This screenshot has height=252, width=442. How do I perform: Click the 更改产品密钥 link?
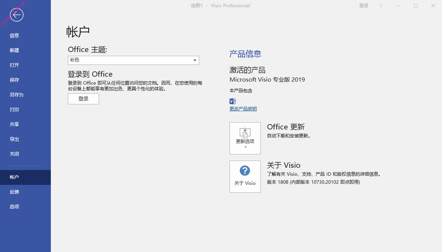pos(243,109)
